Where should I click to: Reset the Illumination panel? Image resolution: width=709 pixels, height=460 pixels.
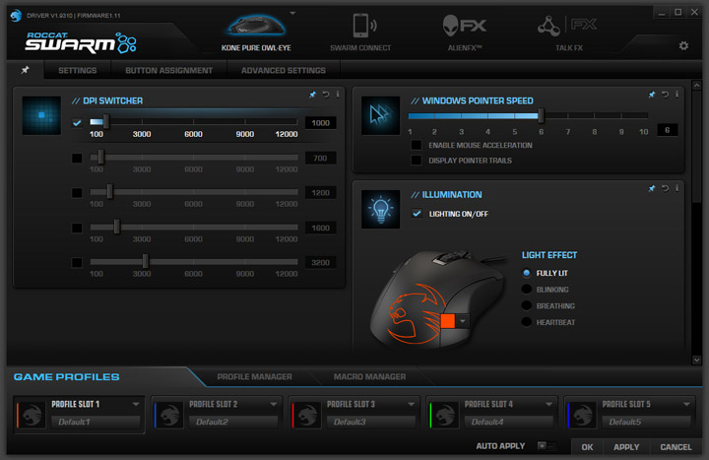click(665, 188)
